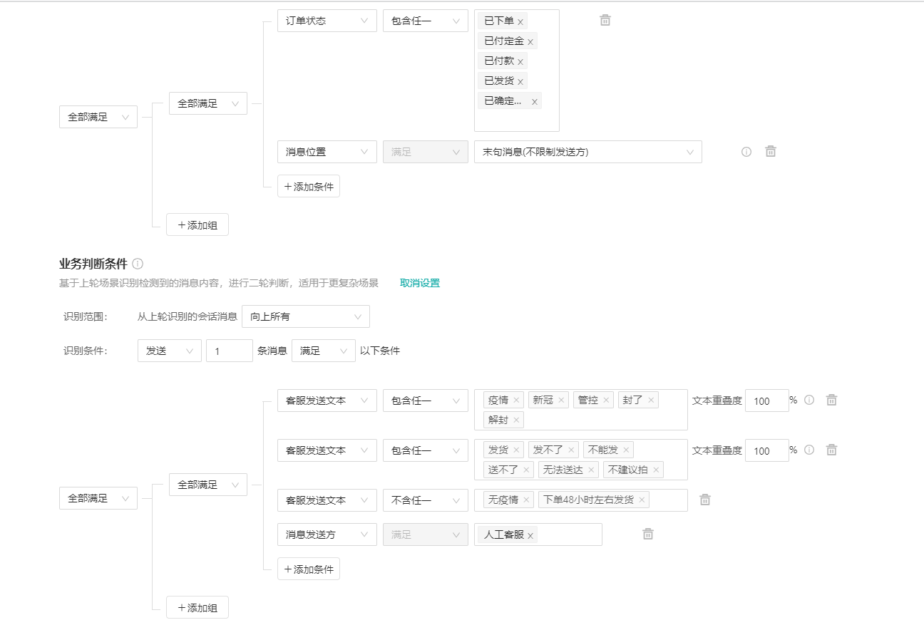Click the 订单状态 tags selection box
Image resolution: width=924 pixels, height=625 pixels.
(x=517, y=71)
